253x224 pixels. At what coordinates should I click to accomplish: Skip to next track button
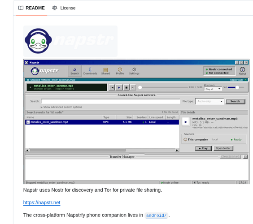click(x=133, y=87)
